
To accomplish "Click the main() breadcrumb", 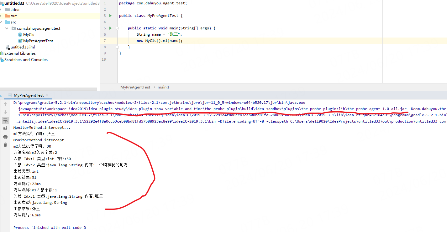I will (x=163, y=87).
